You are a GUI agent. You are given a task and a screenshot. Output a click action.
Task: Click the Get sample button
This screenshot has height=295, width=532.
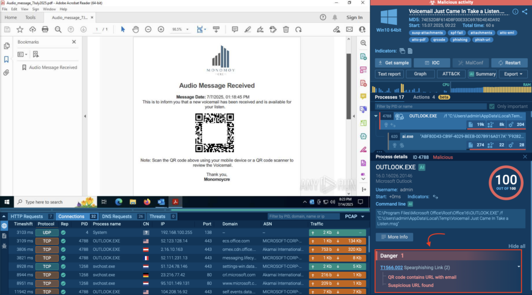[393, 63]
